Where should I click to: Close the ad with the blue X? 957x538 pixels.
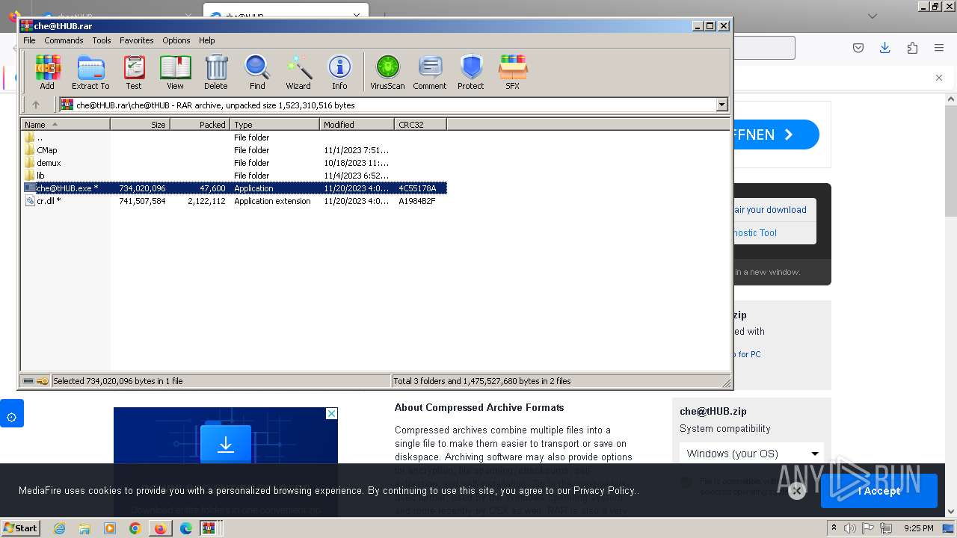(332, 413)
